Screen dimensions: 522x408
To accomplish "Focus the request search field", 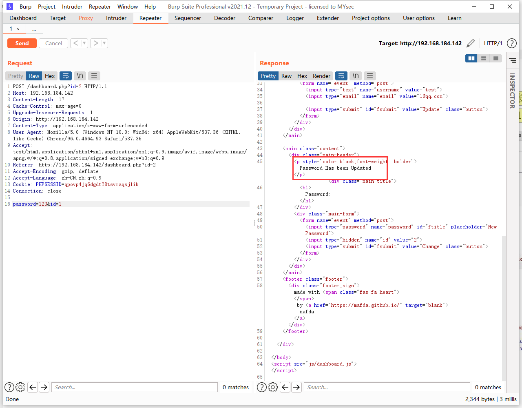I will click(x=135, y=387).
